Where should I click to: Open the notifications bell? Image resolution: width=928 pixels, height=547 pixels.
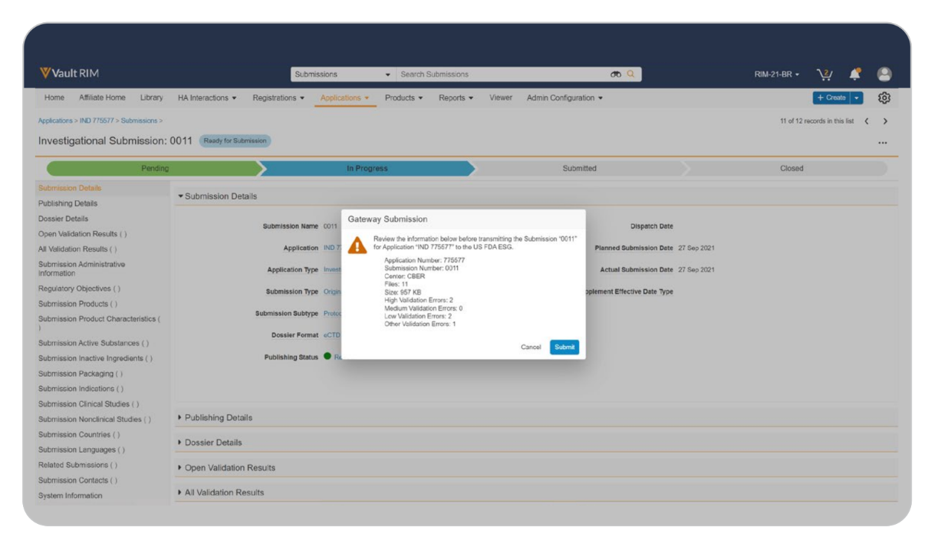854,74
